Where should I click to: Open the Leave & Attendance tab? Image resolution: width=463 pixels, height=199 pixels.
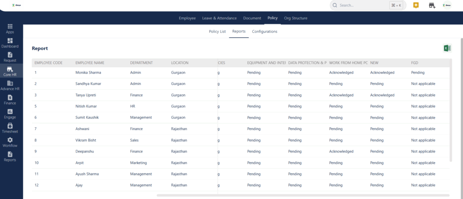219,19
